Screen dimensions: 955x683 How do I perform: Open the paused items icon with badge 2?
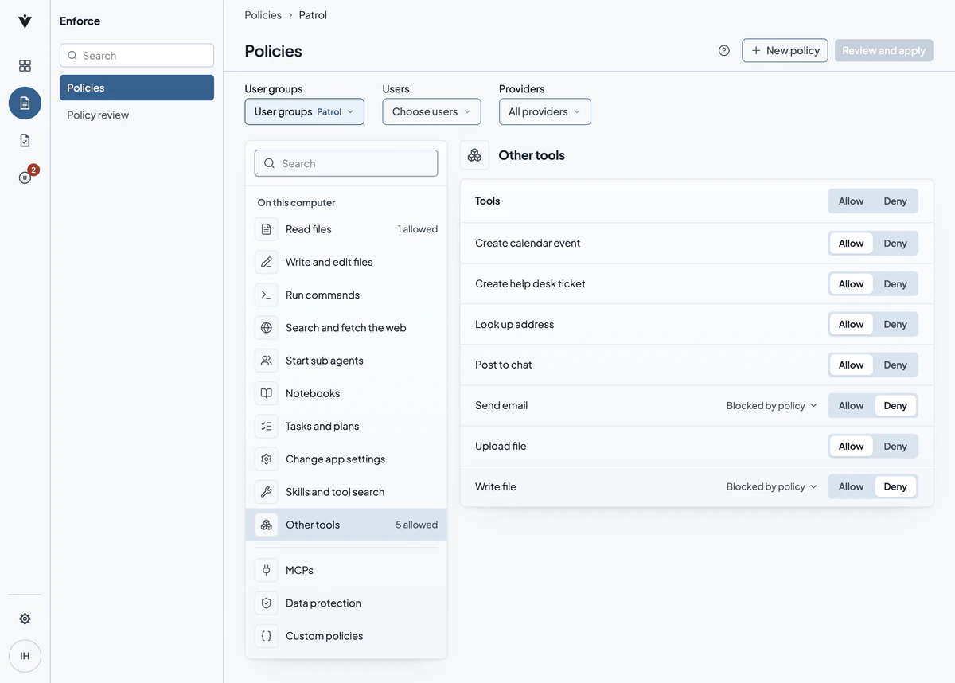(x=25, y=178)
